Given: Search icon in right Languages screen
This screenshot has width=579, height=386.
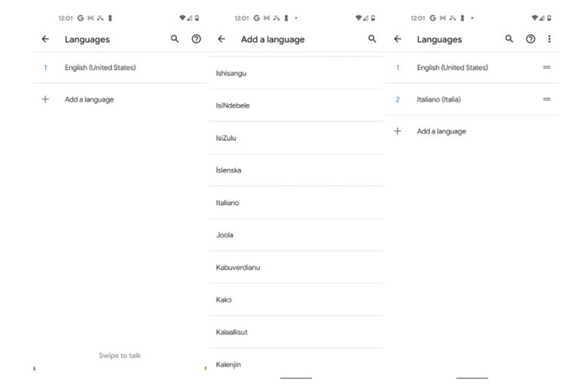Looking at the screenshot, I should tap(509, 39).
